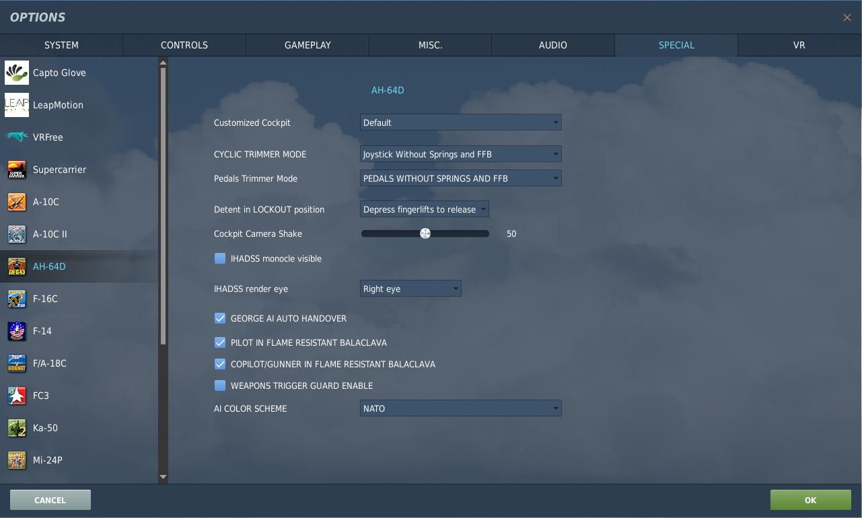Click the Cockpit Camera Shake slider handle
862x518 pixels.
point(425,233)
